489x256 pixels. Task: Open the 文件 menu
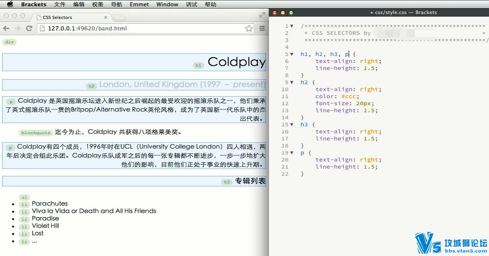pos(60,4)
